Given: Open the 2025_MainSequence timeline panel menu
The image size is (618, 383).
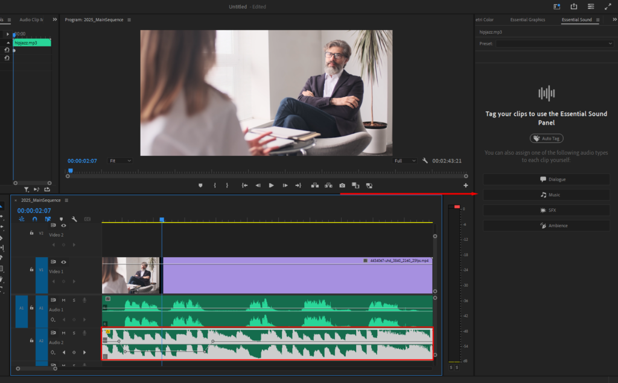Looking at the screenshot, I should pyautogui.click(x=66, y=200).
